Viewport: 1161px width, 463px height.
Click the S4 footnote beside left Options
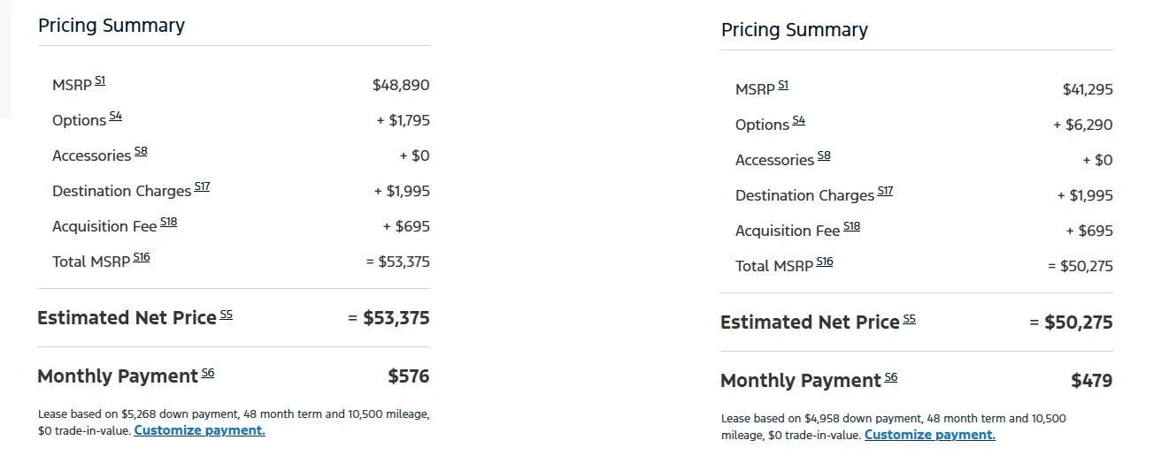coord(116,116)
